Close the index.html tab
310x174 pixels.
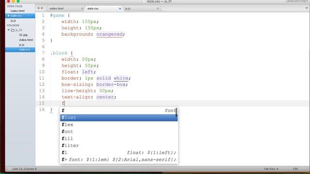[x=82, y=9]
